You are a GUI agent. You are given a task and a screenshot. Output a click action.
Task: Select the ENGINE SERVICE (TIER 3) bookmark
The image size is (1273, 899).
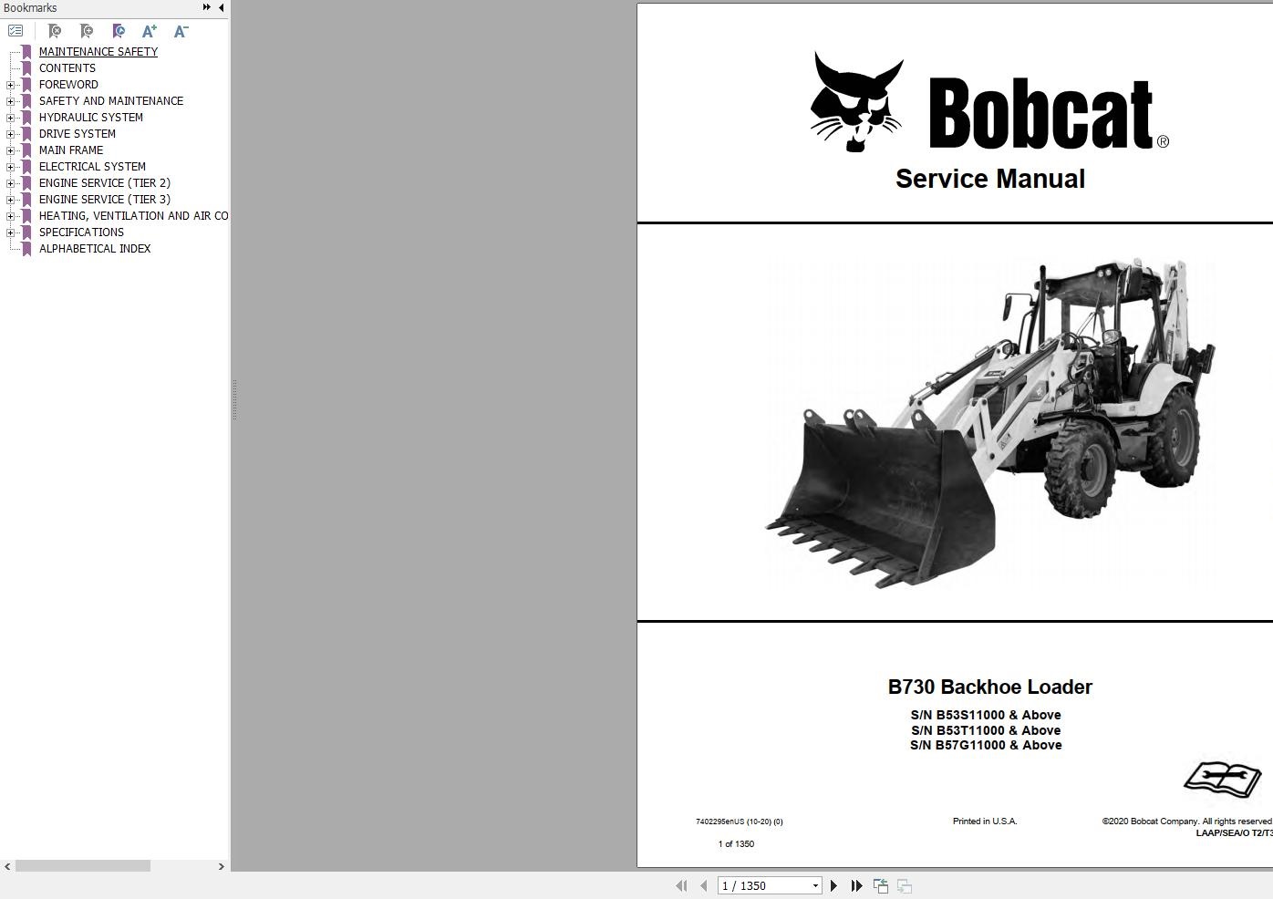click(105, 200)
